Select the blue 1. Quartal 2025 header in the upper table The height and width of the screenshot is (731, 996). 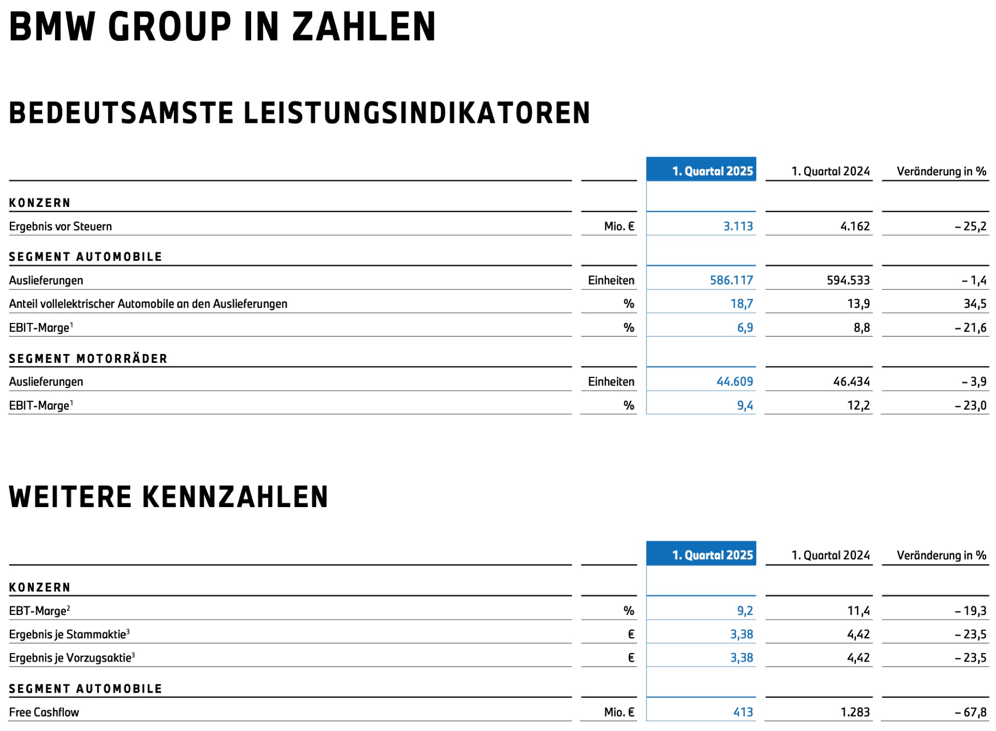coord(712,171)
